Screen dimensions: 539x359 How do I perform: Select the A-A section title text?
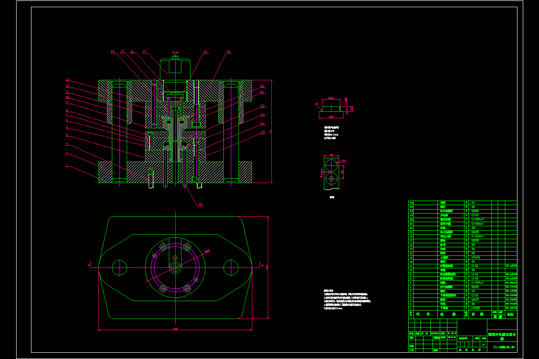[175, 53]
